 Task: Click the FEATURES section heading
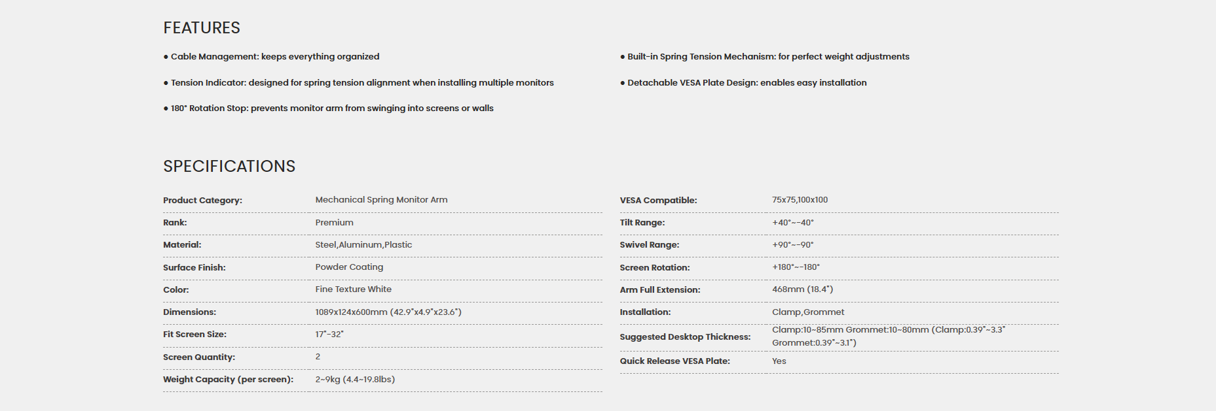click(x=202, y=28)
